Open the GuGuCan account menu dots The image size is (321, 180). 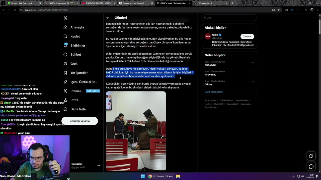[x=99, y=165]
